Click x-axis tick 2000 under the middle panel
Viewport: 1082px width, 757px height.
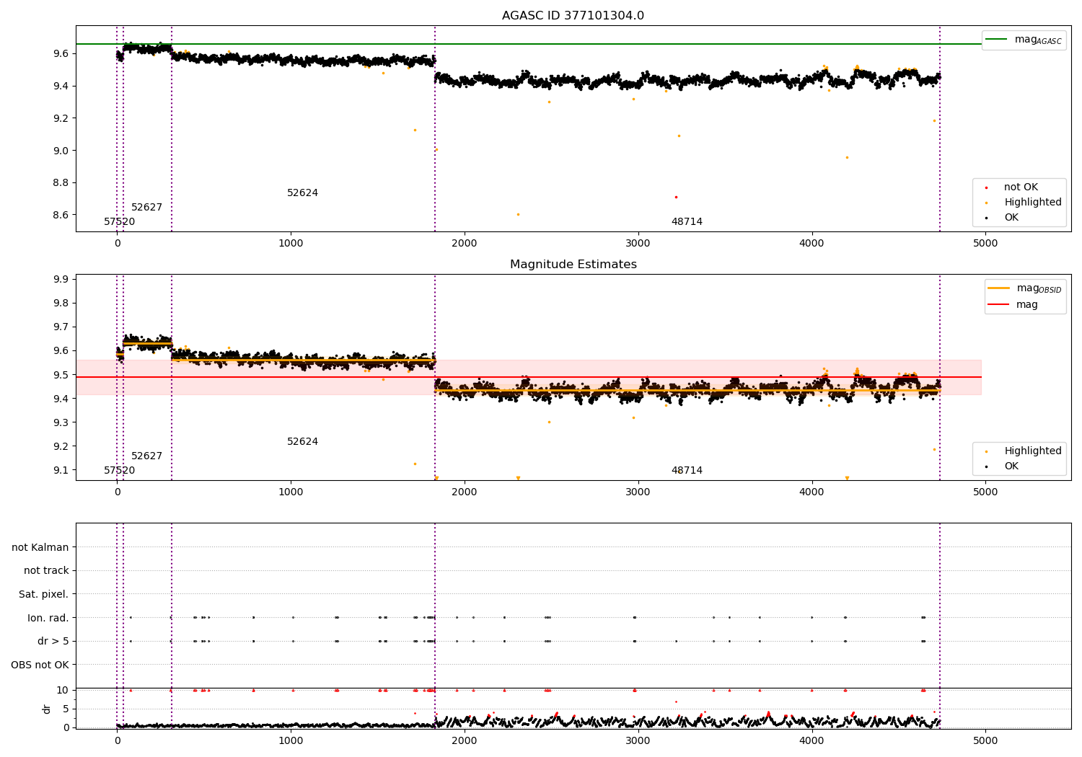coord(465,492)
